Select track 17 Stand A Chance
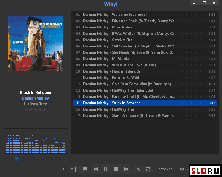This screenshot has width=222, height=177. pyautogui.click(x=145, y=116)
